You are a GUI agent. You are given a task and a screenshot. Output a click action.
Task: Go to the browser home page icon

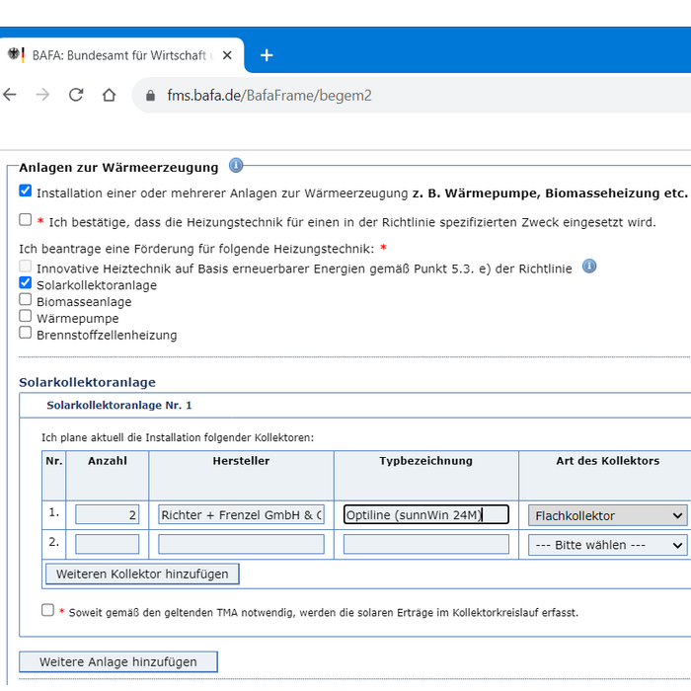109,95
